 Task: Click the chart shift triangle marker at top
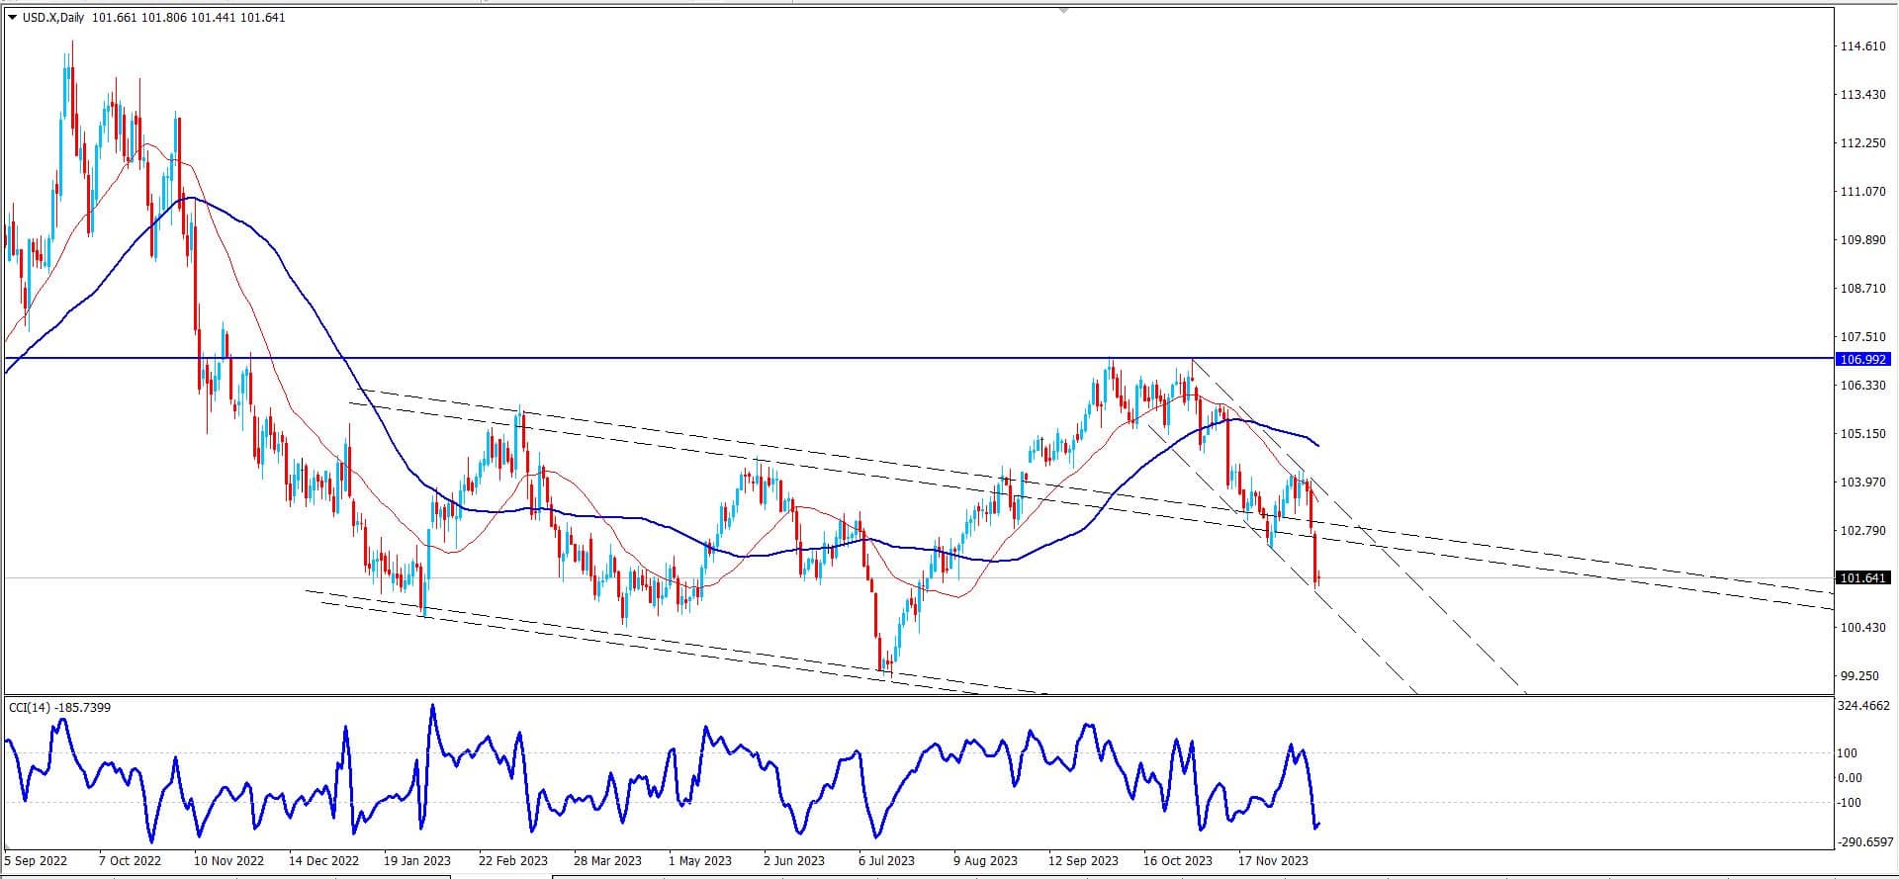click(1064, 9)
